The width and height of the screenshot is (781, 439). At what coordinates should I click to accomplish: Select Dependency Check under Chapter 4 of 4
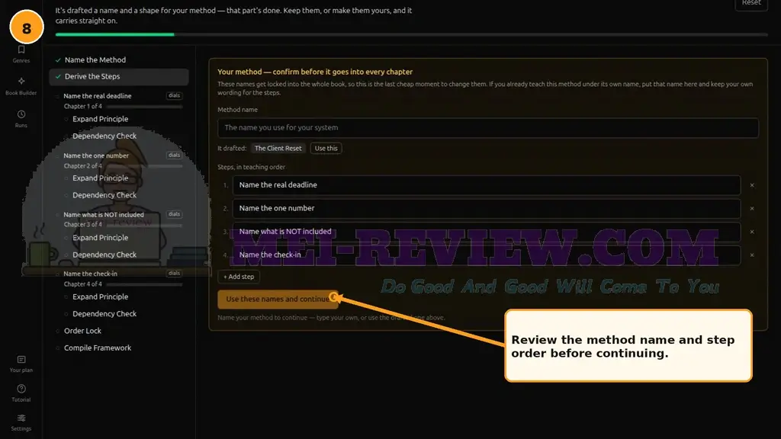pos(104,314)
